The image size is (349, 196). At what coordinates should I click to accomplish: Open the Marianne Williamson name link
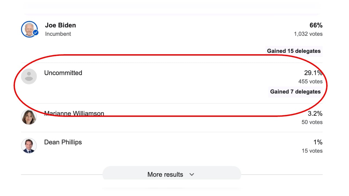click(74, 114)
